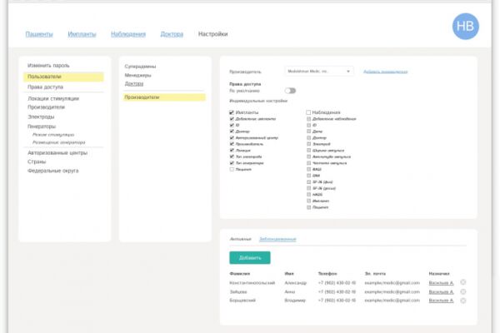Click surname Зайцева in the table
500x333 pixels.
[238, 292]
